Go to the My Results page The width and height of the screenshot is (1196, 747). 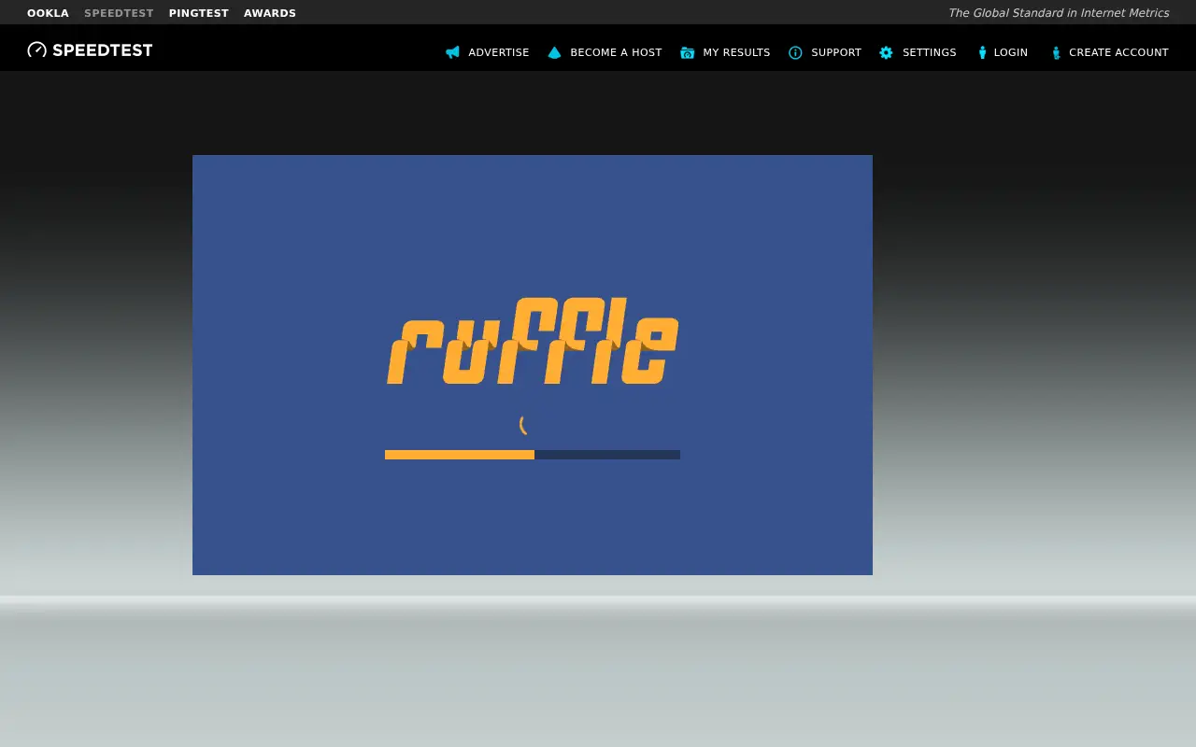(736, 52)
